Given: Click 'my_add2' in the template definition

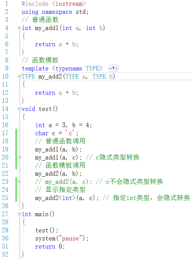Looking at the screenshot, I should pyautogui.click(x=50, y=77).
